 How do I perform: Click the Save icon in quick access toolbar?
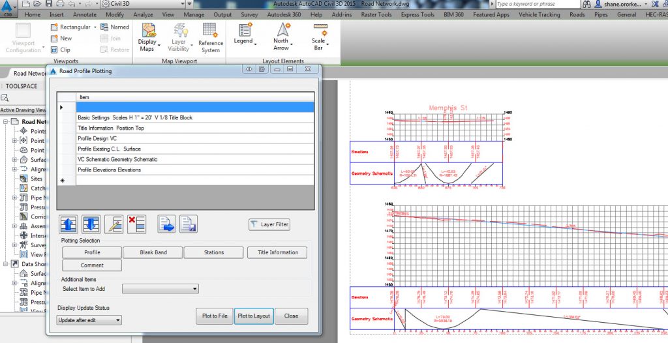48,4
